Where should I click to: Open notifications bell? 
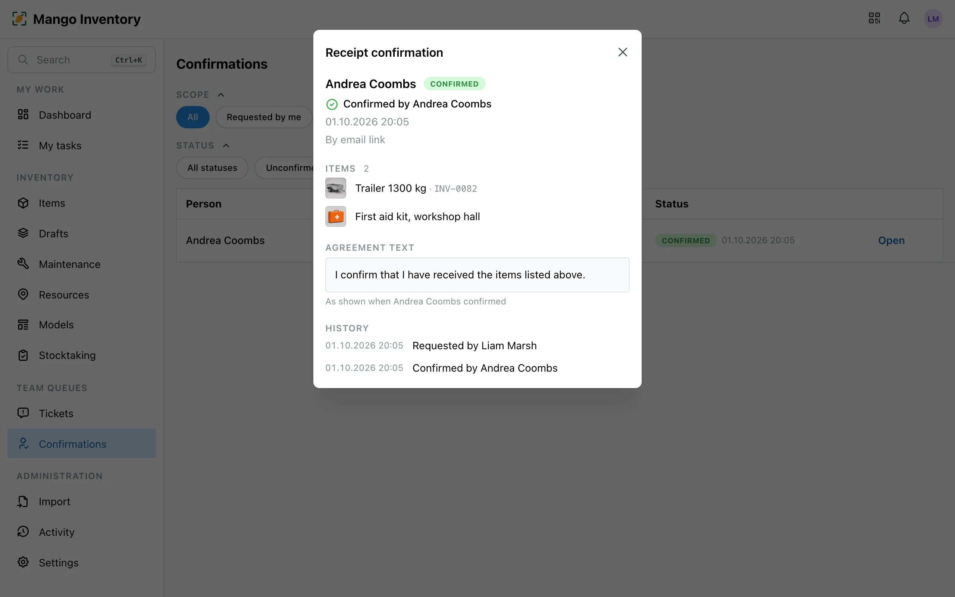904,18
